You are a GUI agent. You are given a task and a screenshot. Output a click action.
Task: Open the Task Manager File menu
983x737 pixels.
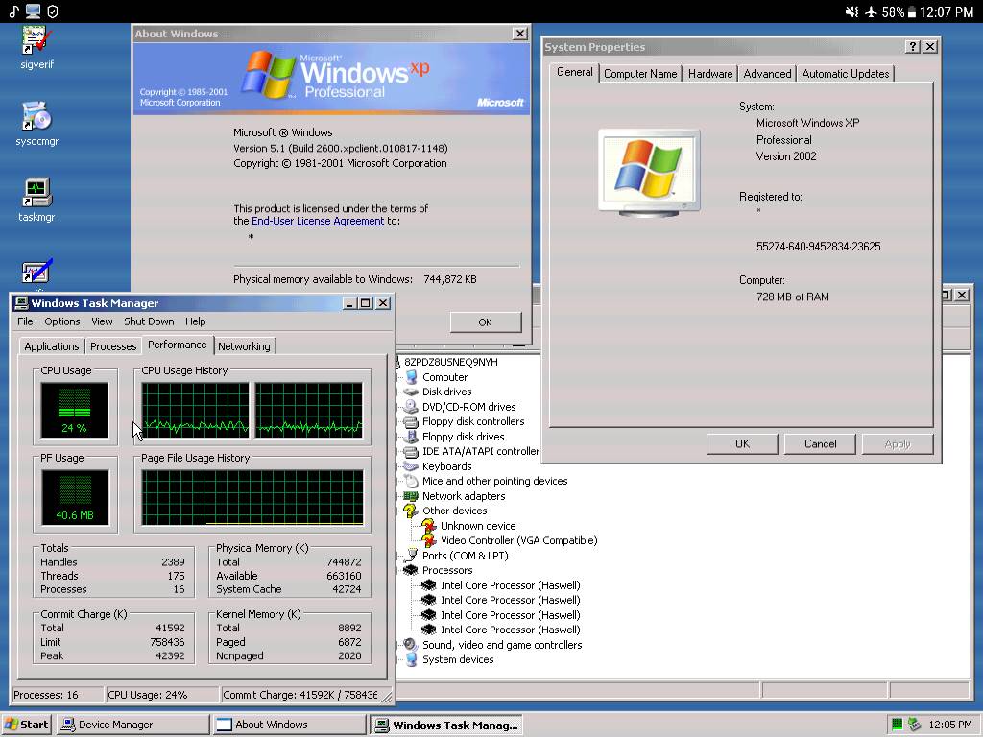click(x=25, y=321)
